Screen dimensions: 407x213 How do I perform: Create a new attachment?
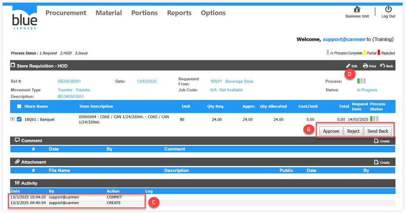[381, 162]
